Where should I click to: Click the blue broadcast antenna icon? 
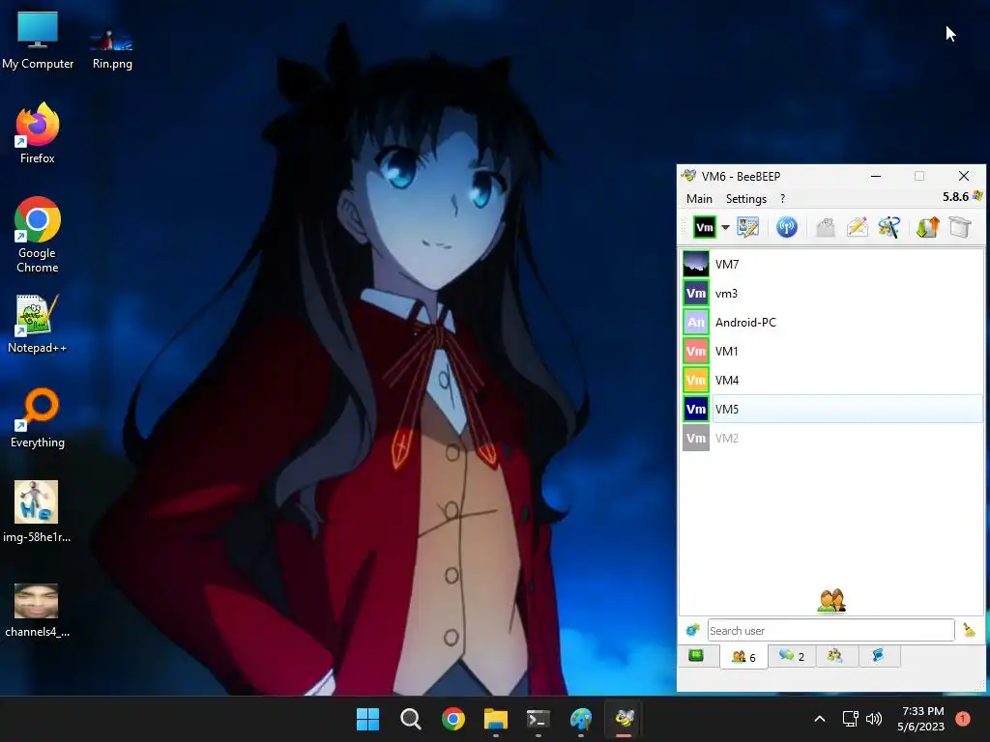click(787, 227)
